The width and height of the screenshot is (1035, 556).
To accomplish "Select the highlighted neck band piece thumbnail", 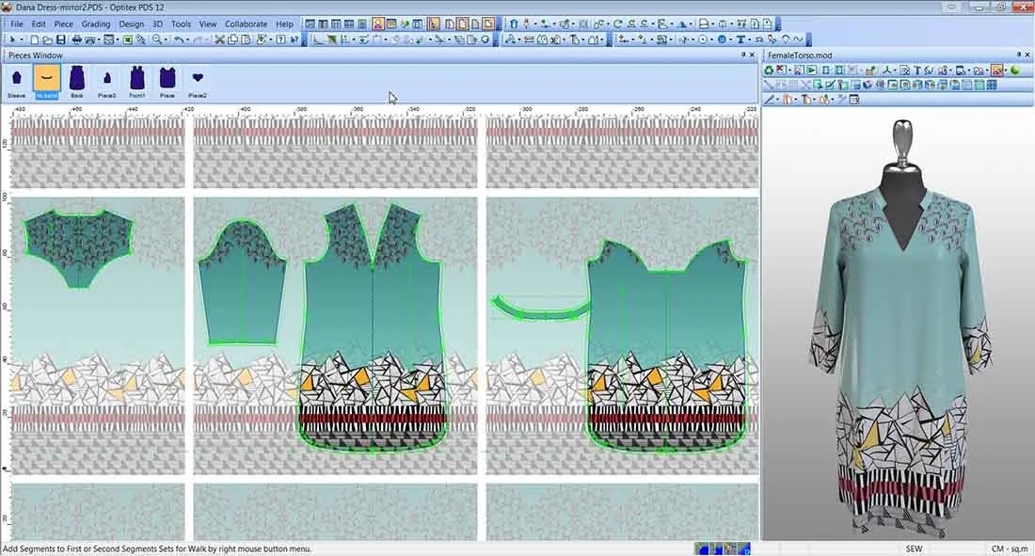I will click(46, 82).
